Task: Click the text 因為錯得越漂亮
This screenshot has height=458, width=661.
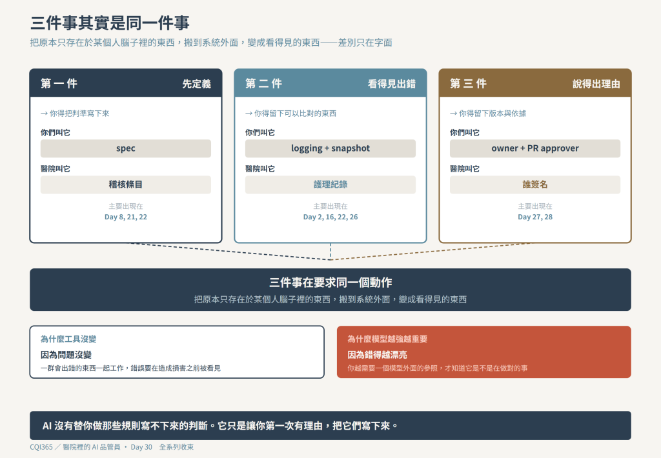Action: tap(377, 355)
